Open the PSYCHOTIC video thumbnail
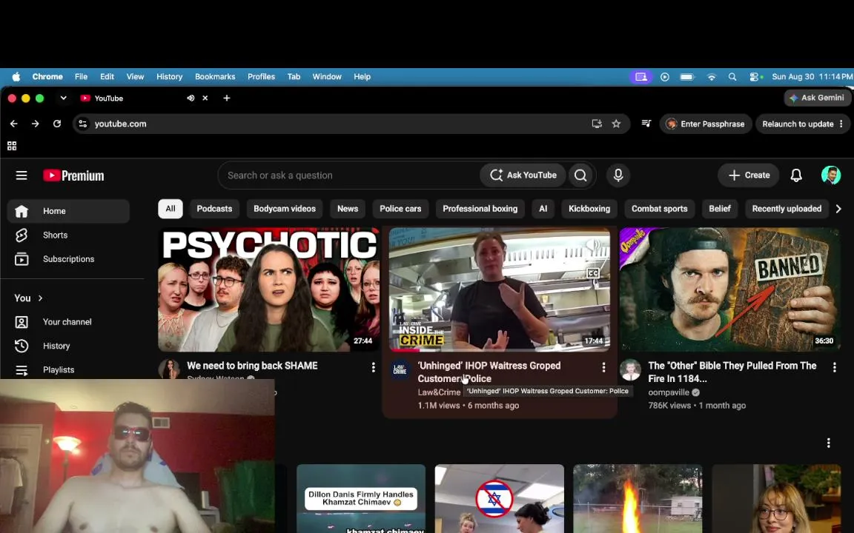The height and width of the screenshot is (533, 854). [269, 289]
